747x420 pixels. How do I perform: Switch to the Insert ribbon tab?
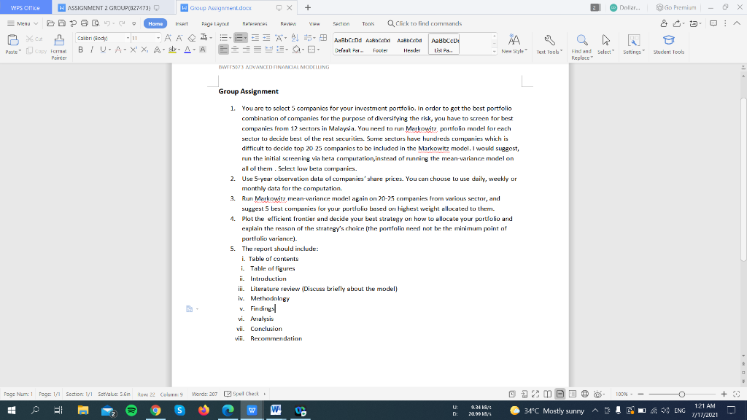181,23
